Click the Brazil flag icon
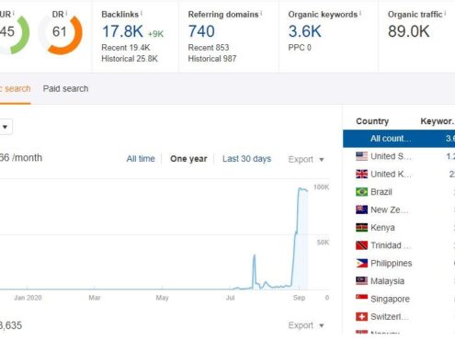Image resolution: width=455 pixels, height=340 pixels. (361, 192)
